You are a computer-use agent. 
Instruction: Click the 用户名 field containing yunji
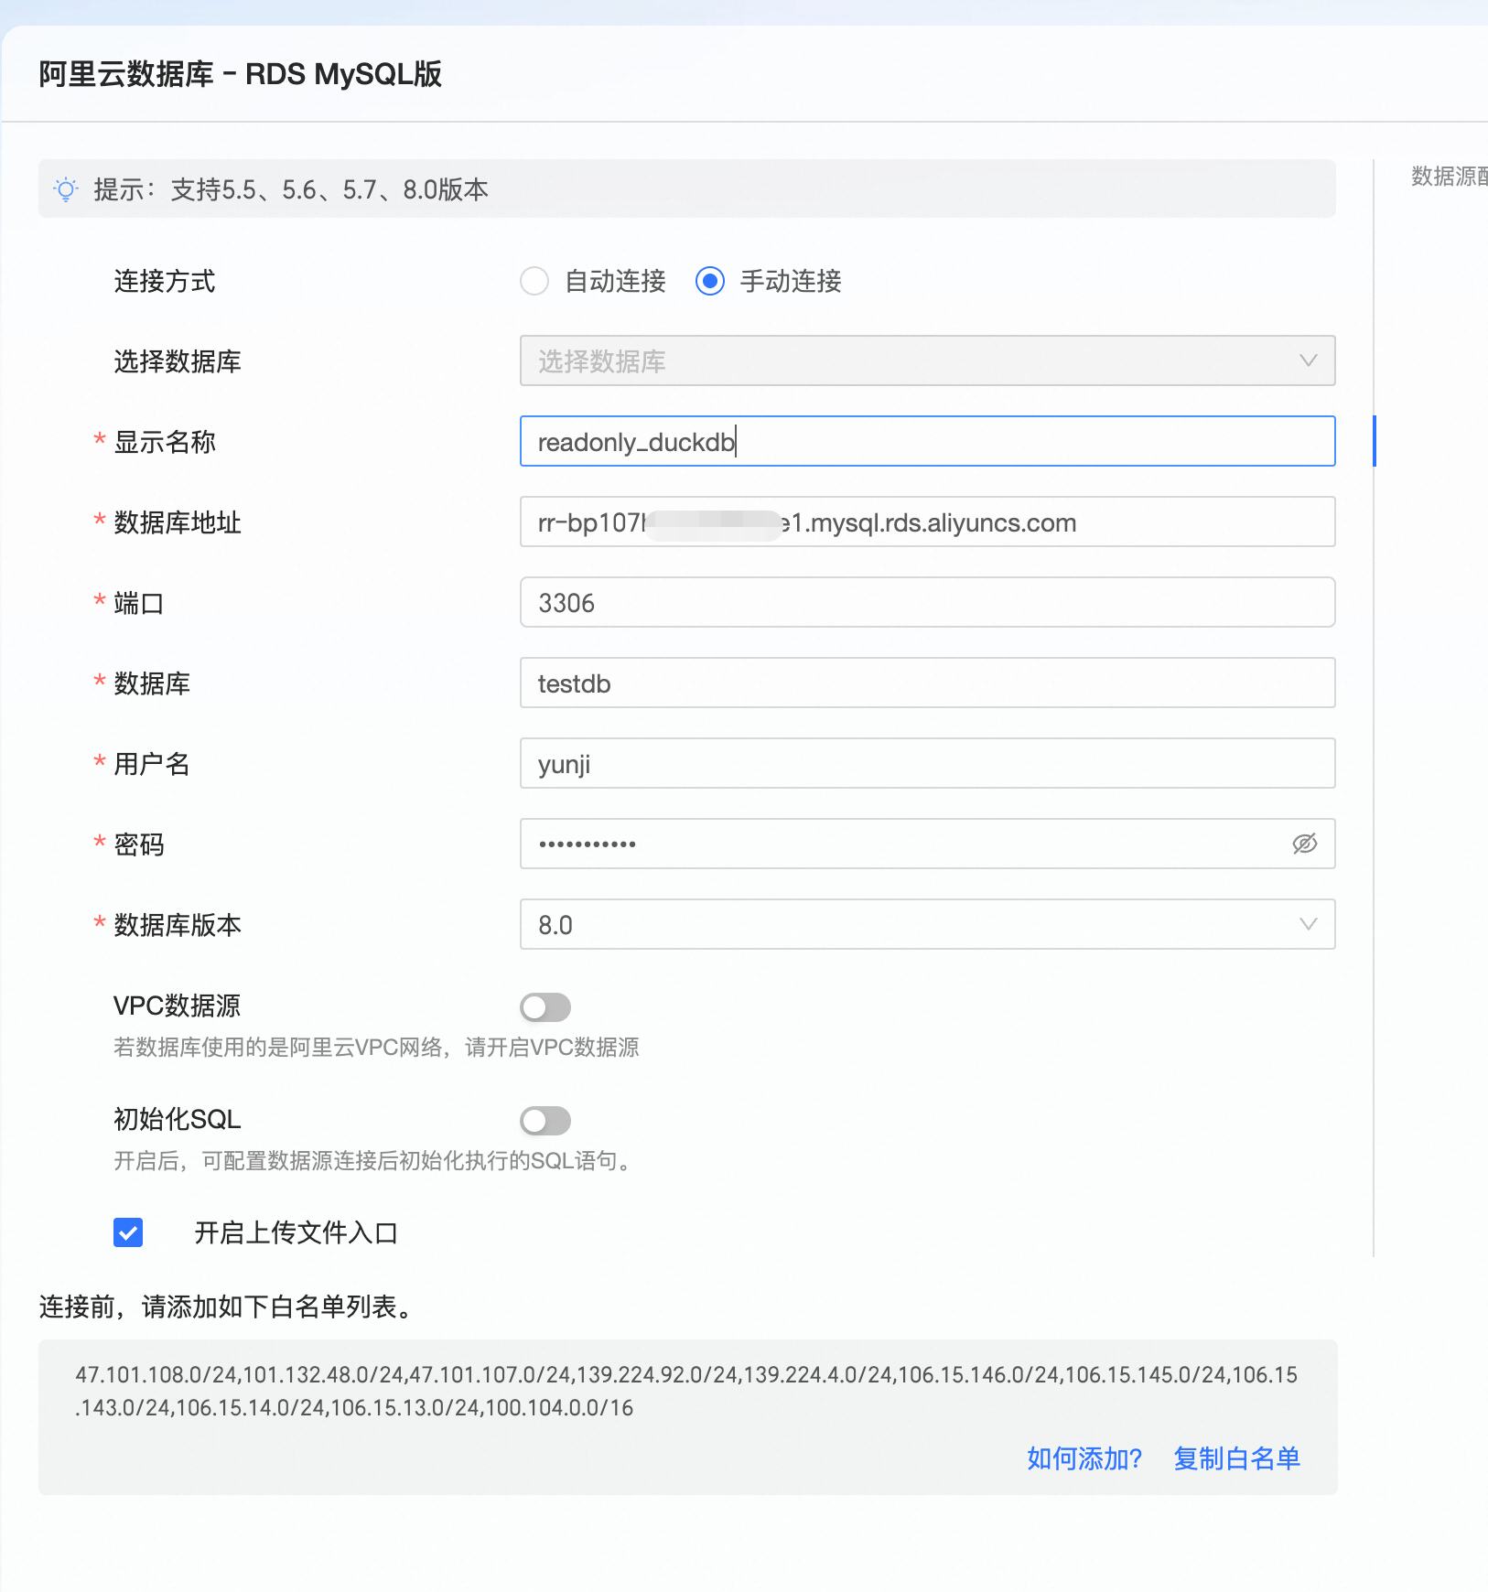pyautogui.click(x=927, y=763)
